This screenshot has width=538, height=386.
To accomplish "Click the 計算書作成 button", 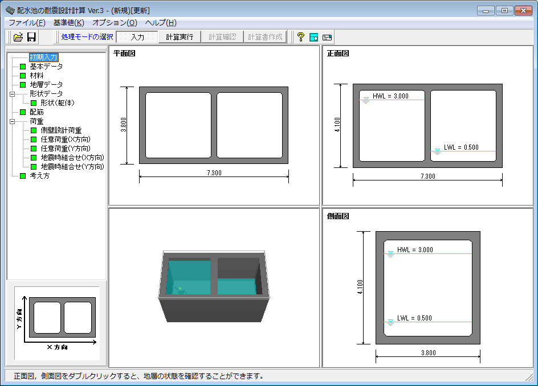I will tap(265, 37).
